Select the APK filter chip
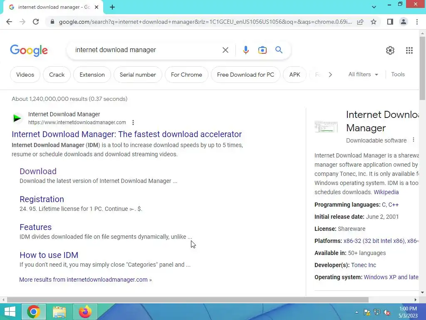426x320 pixels. tap(295, 75)
